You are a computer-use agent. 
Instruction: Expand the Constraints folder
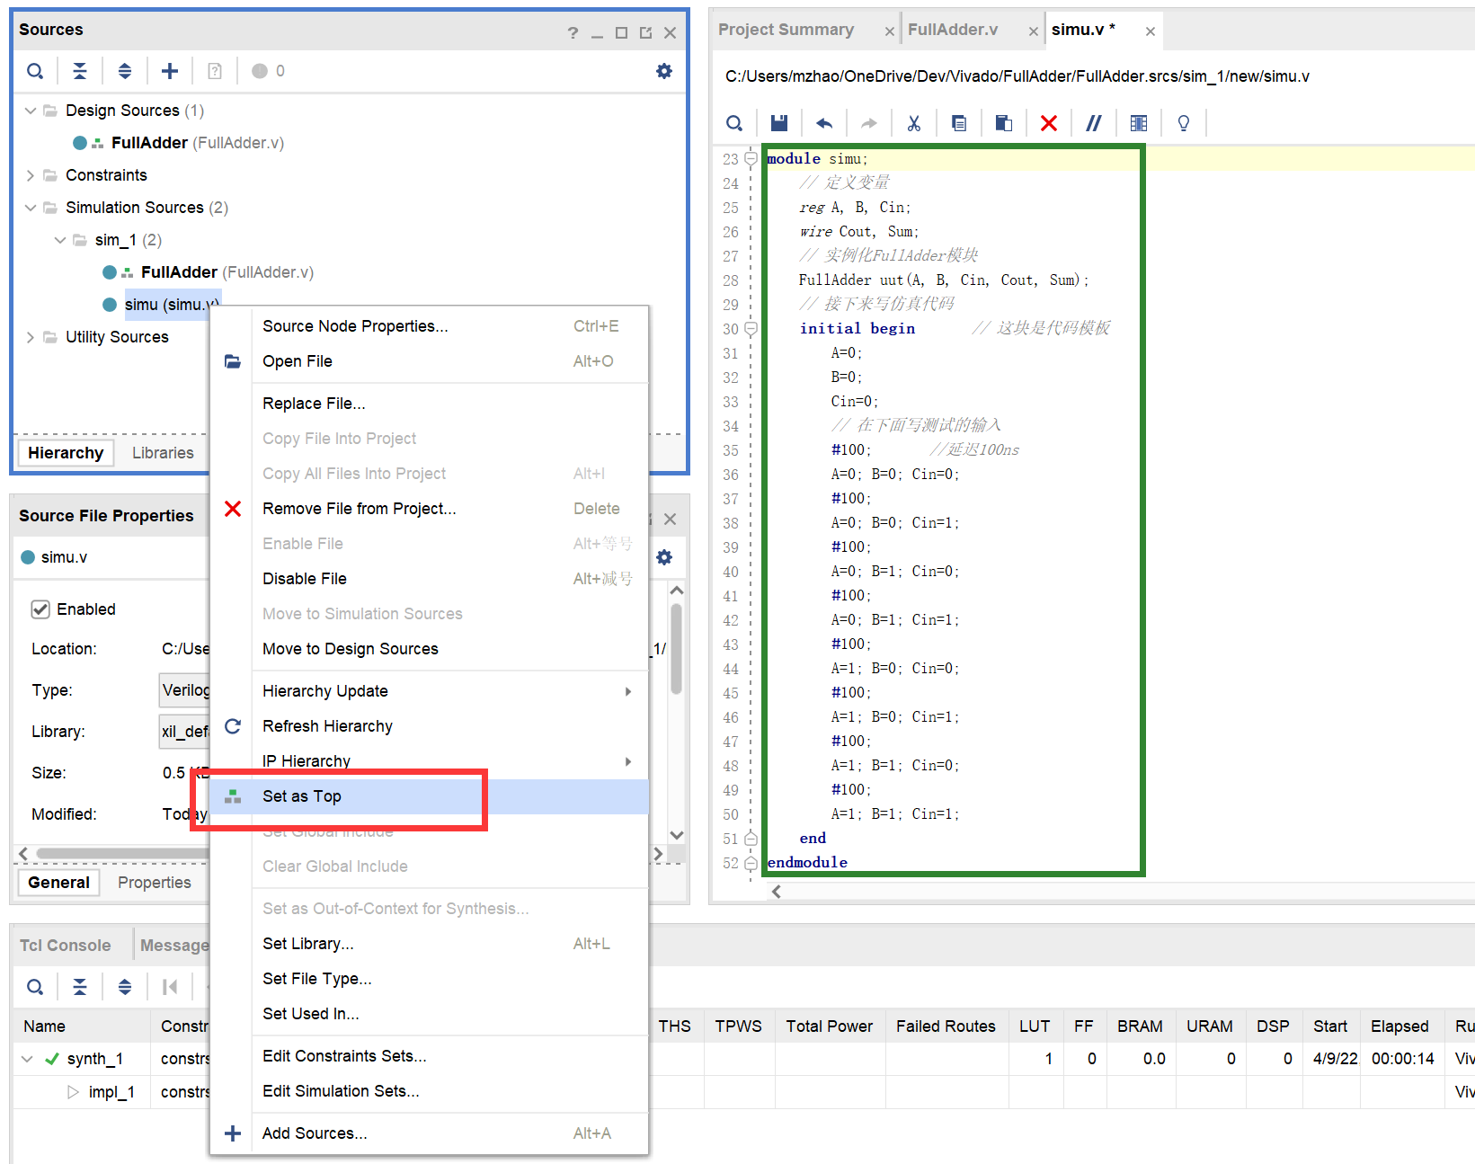click(x=31, y=175)
